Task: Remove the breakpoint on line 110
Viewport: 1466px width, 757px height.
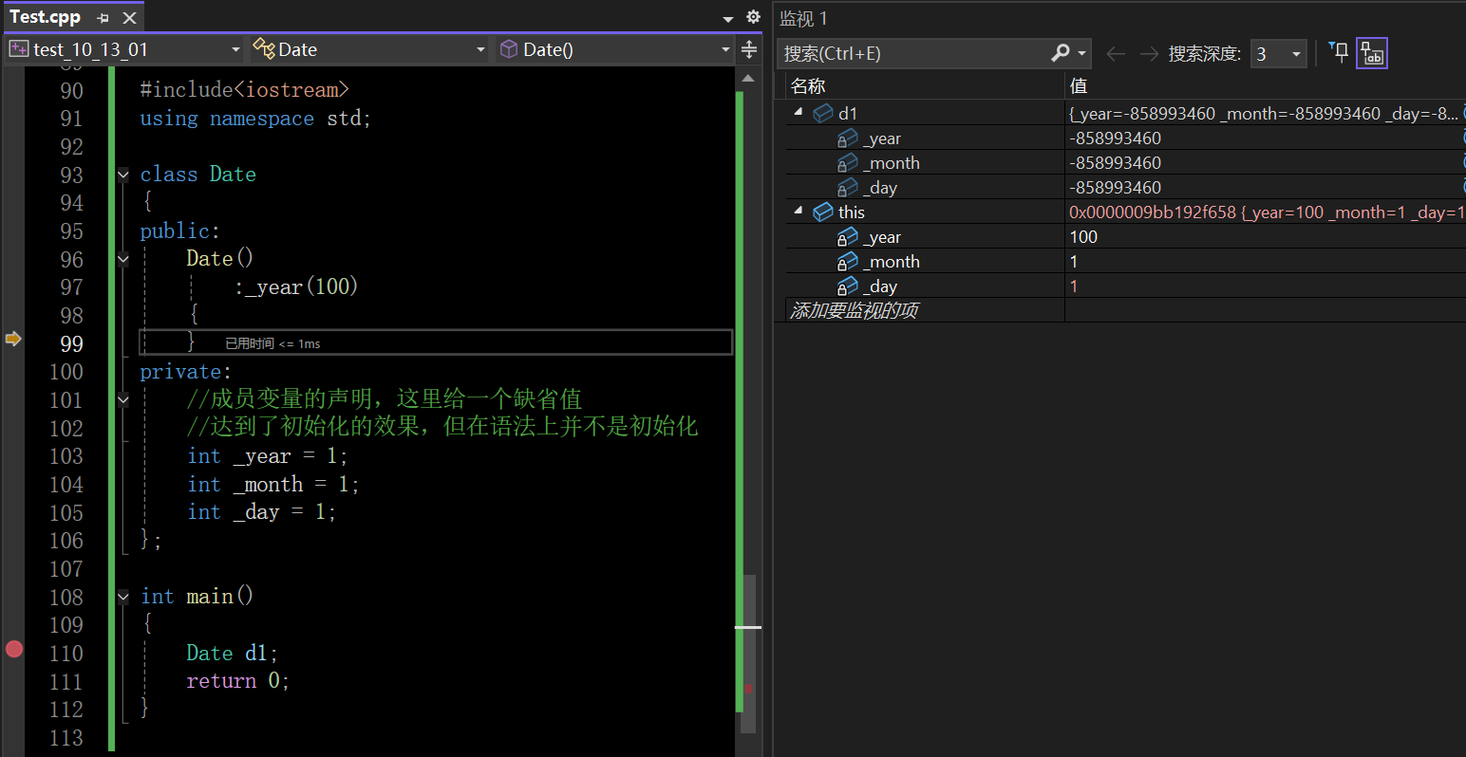Action: coord(14,649)
